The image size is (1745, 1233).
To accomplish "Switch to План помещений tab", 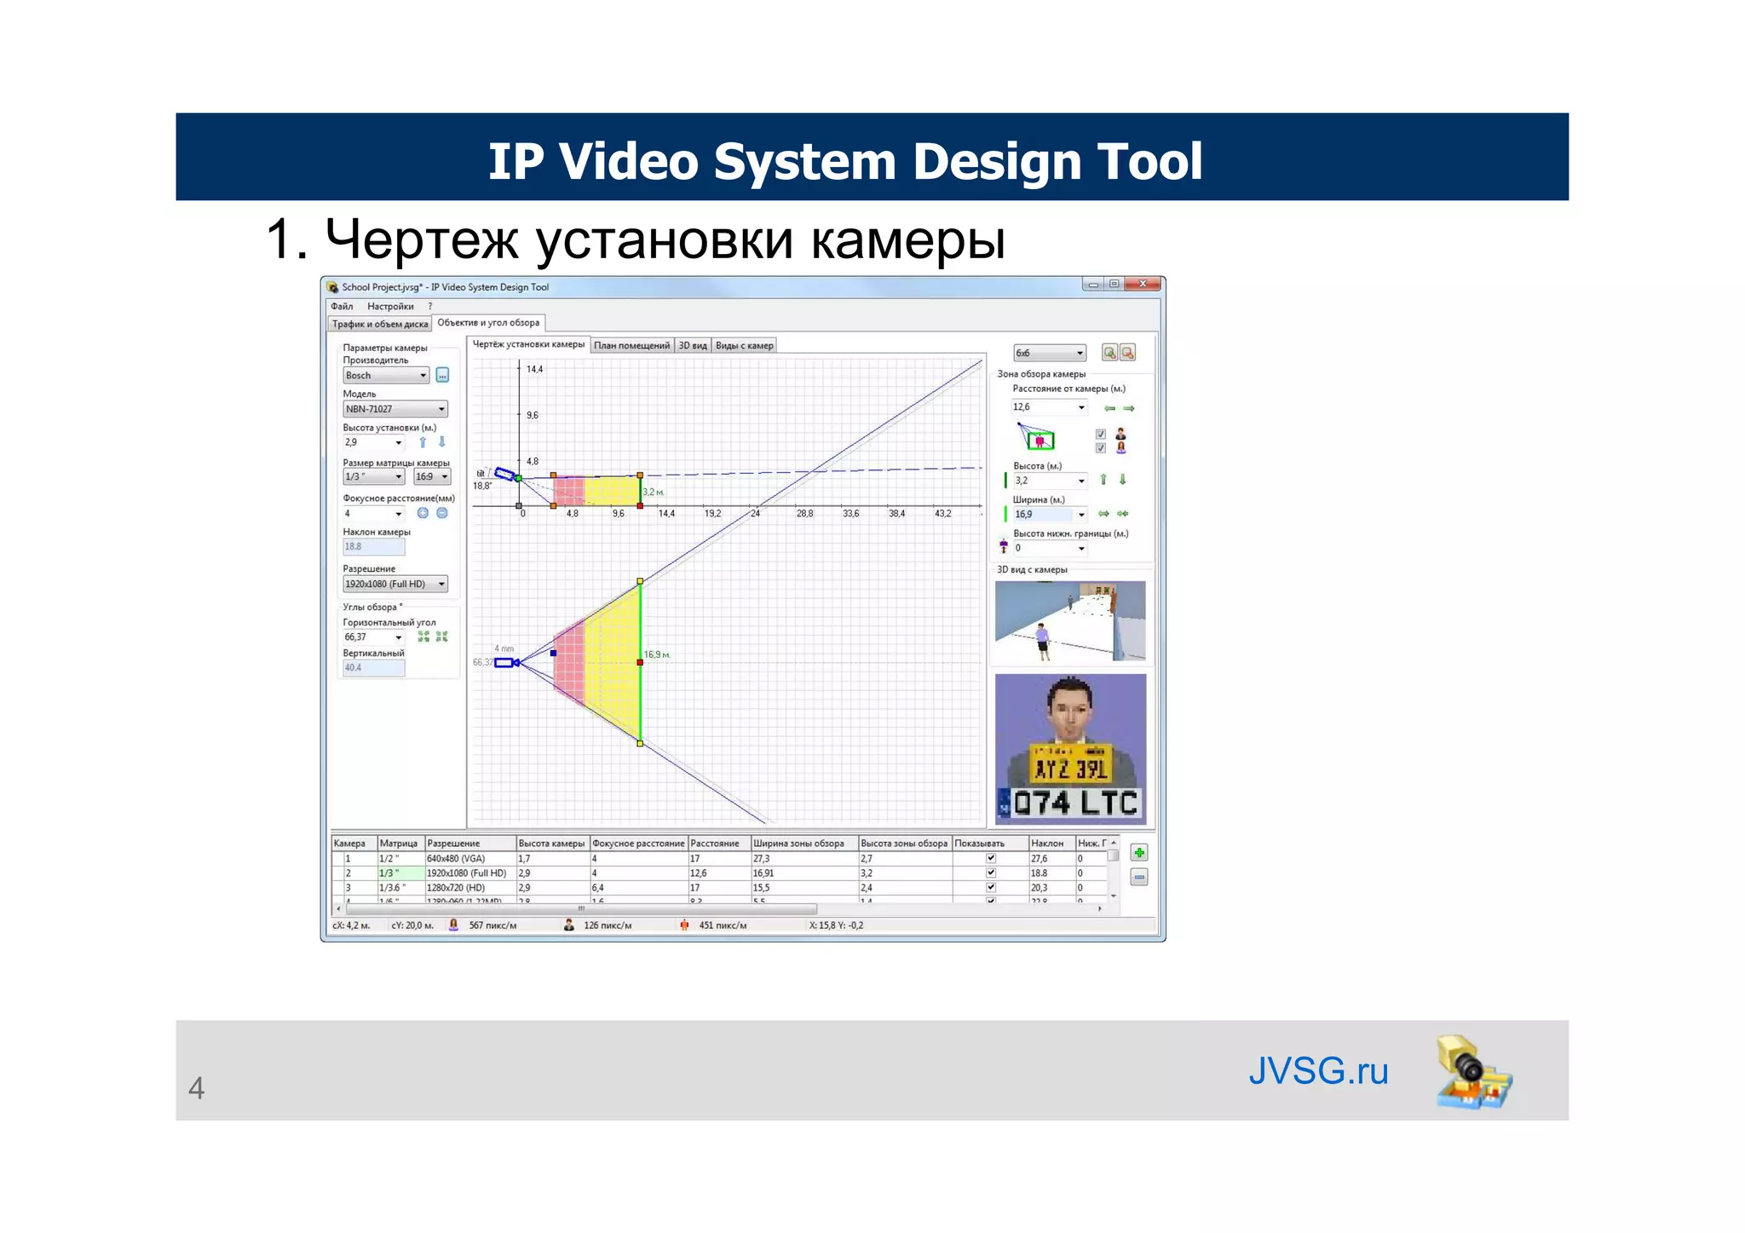I will pyautogui.click(x=632, y=345).
